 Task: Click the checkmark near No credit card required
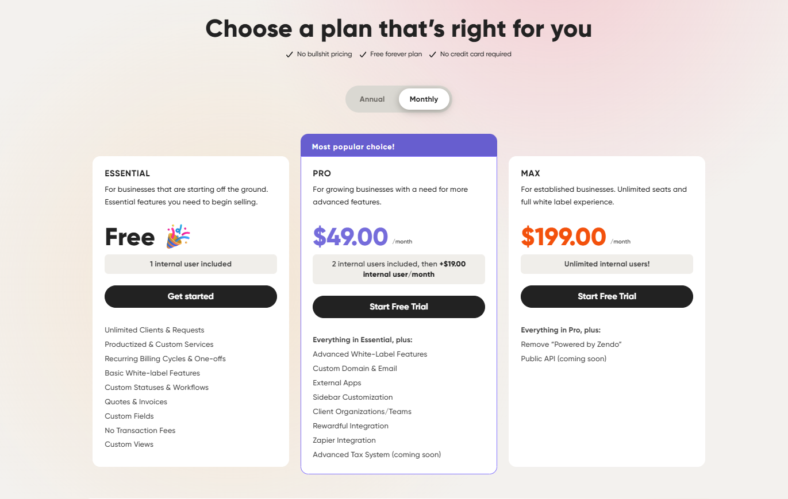coord(432,54)
